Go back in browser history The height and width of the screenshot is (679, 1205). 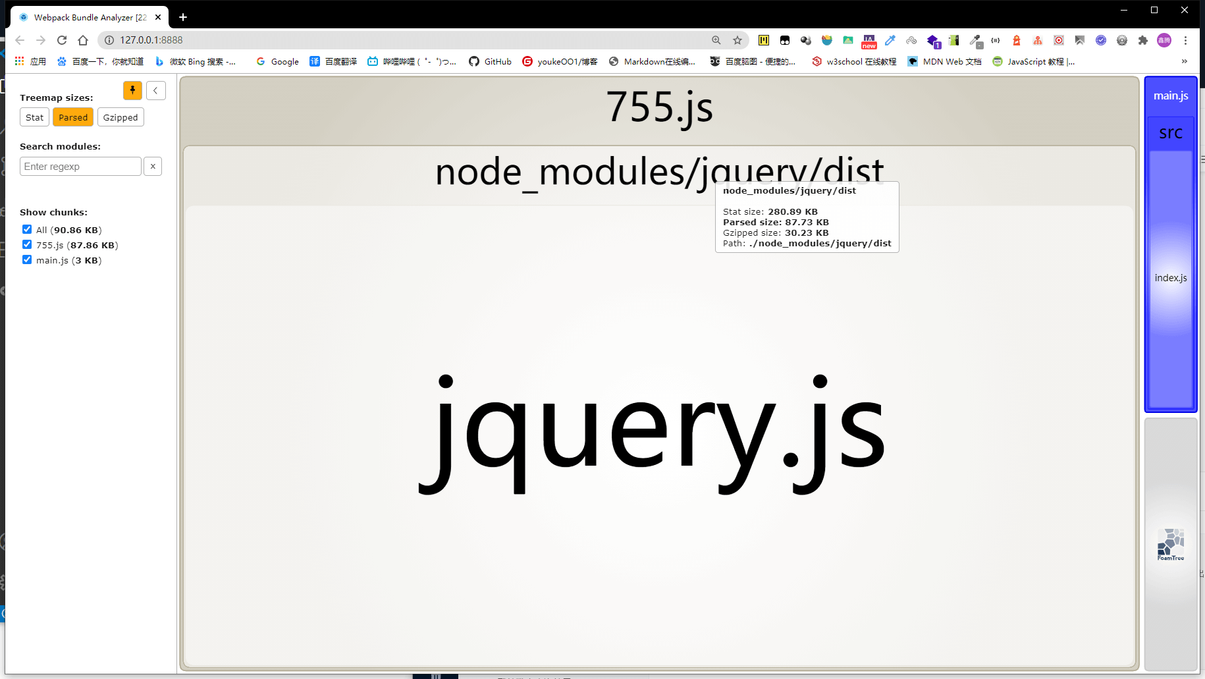[x=20, y=40]
